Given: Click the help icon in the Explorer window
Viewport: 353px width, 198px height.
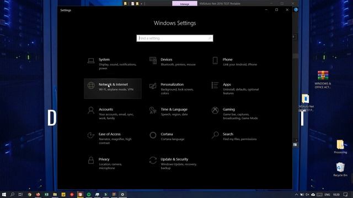Looking at the screenshot, I should click(296, 10).
